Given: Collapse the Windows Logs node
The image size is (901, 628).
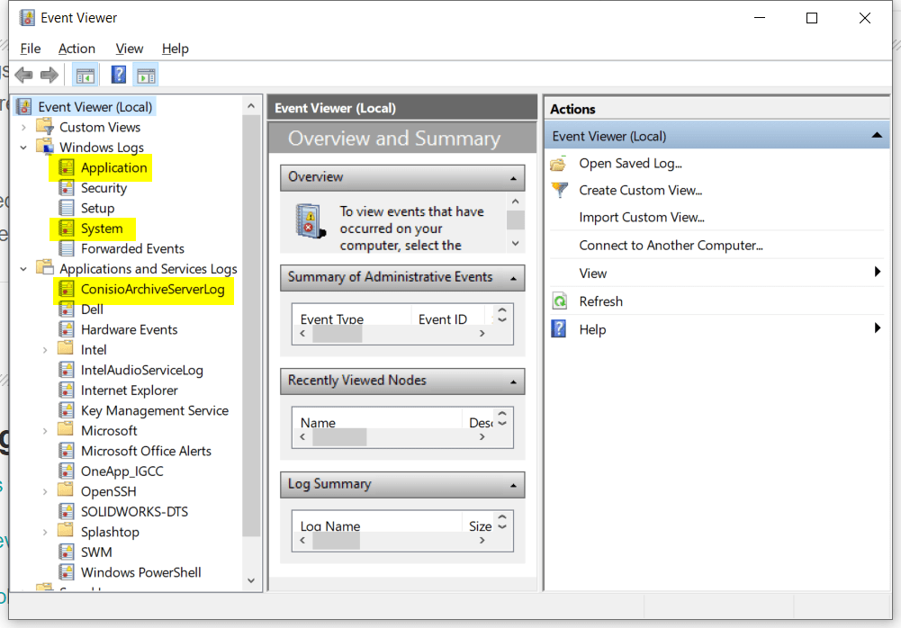Looking at the screenshot, I should (x=23, y=148).
